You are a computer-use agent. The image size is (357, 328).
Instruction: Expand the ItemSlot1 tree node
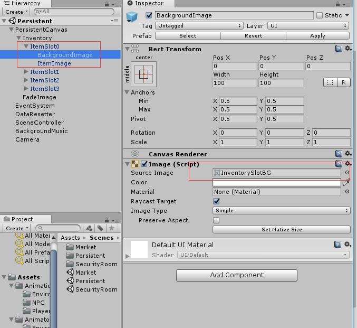pos(26,72)
